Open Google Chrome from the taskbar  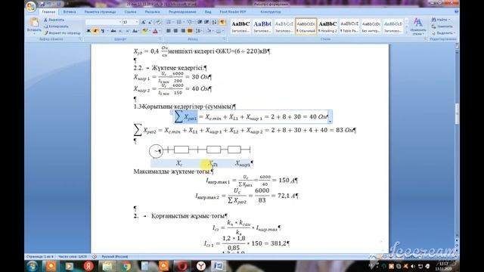[x=126, y=266]
